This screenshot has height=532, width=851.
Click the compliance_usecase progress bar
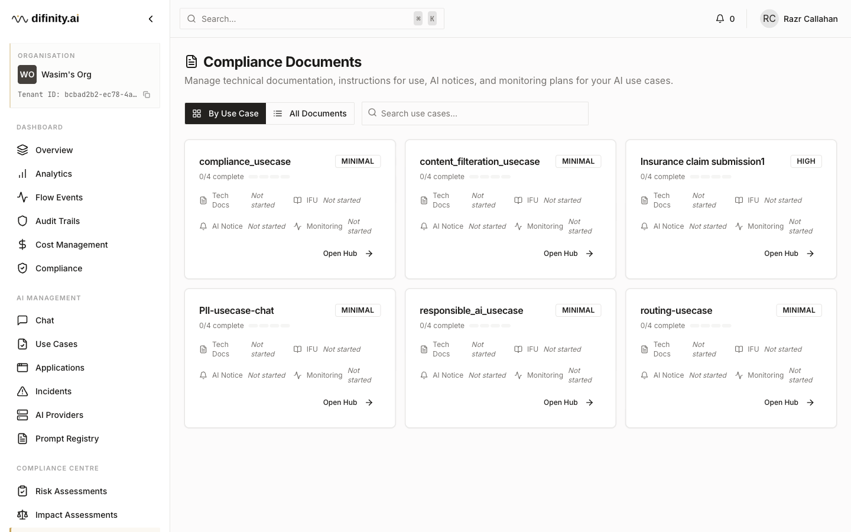(269, 177)
